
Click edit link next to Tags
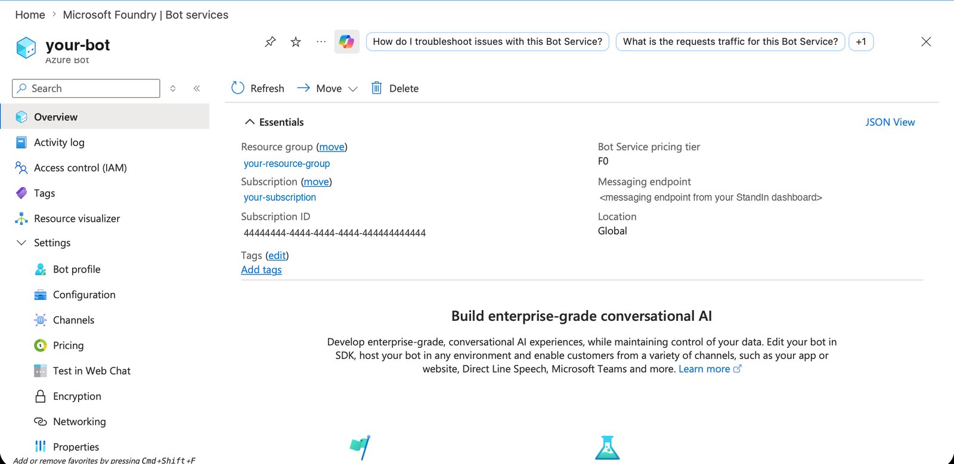pos(277,255)
